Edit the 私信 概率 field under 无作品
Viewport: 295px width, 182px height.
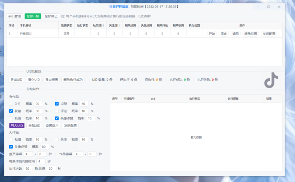[38, 140]
